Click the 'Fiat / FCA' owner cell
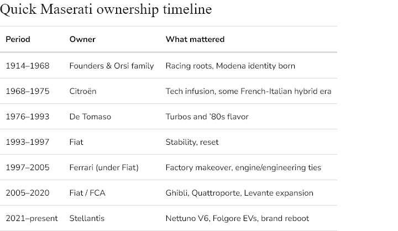 click(87, 193)
